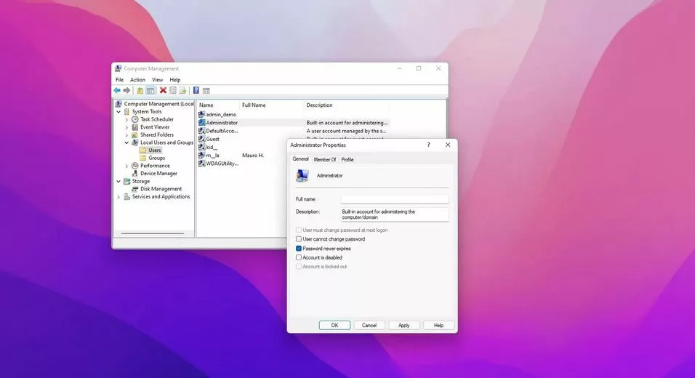695x378 pixels.
Task: Click the Back arrow toolbar icon
Action: 117,90
